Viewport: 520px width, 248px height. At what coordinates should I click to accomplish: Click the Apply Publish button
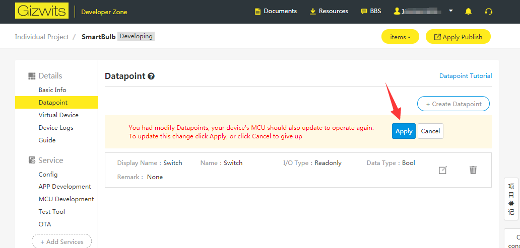click(458, 37)
